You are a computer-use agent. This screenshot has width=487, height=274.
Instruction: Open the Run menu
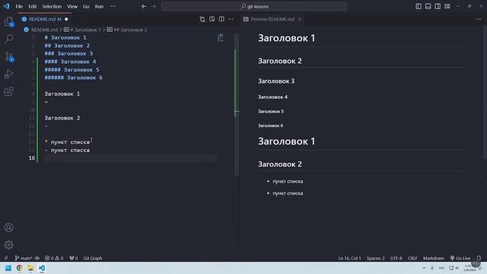(x=99, y=6)
